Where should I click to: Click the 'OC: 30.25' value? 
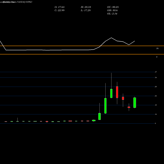click(113, 7)
